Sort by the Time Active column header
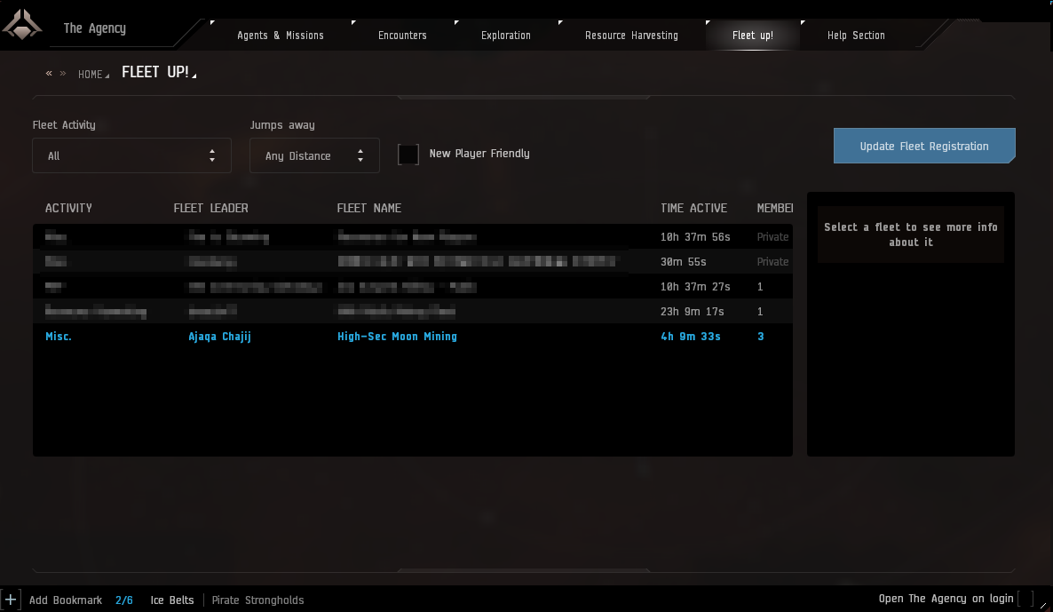1053x612 pixels. point(693,208)
